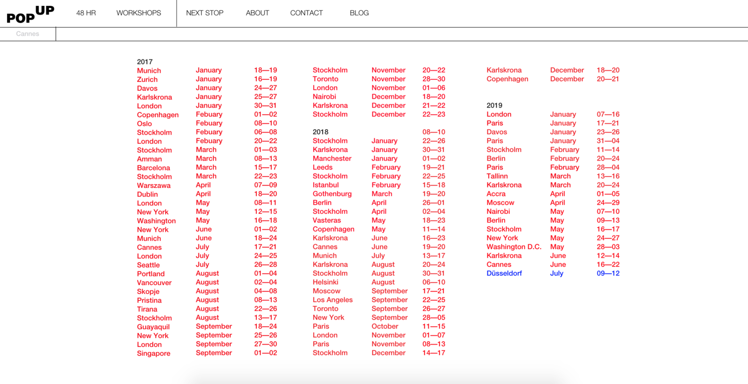
Task: Open Washington D.C. May entry
Action: point(553,247)
